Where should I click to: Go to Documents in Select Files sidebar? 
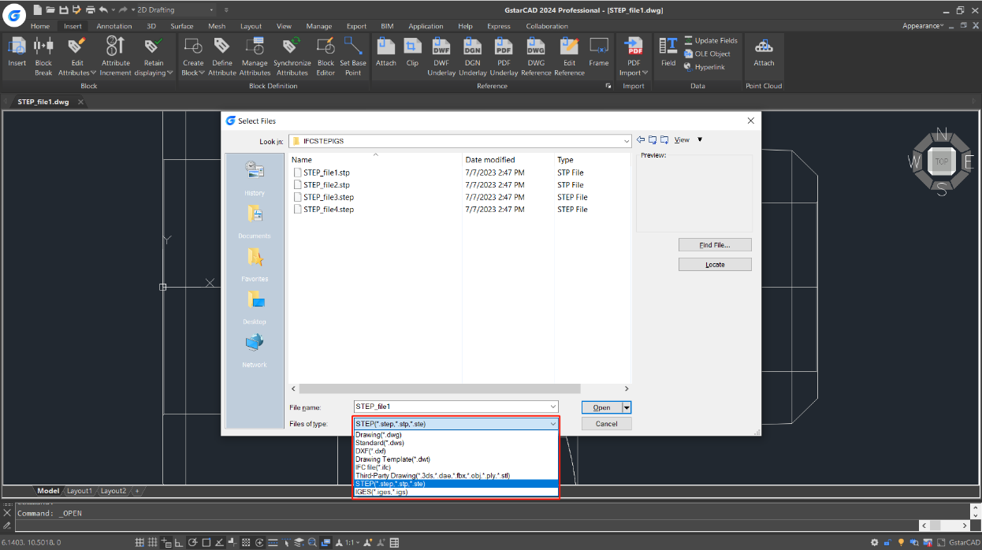click(x=255, y=221)
